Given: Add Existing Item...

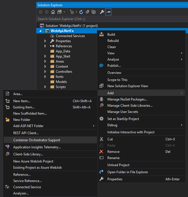Looking at the screenshot, I should (x=50, y=107).
